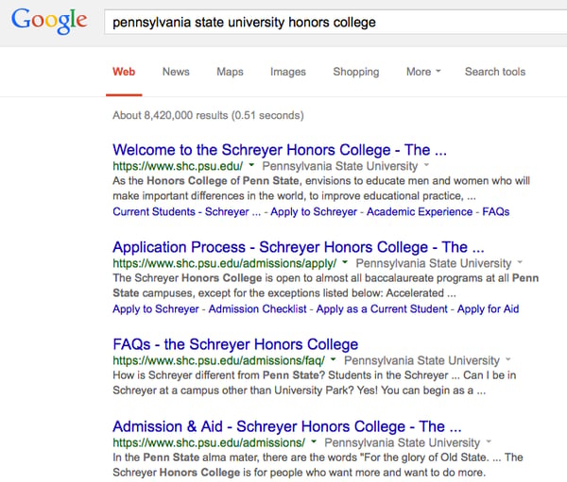Open Welcome to the Schreyer Honors College result

[x=280, y=150]
